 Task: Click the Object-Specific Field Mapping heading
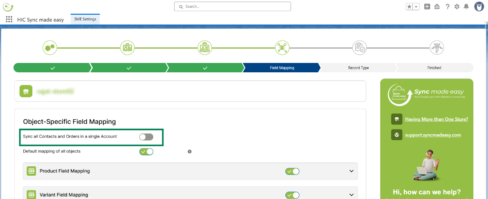[x=69, y=122]
